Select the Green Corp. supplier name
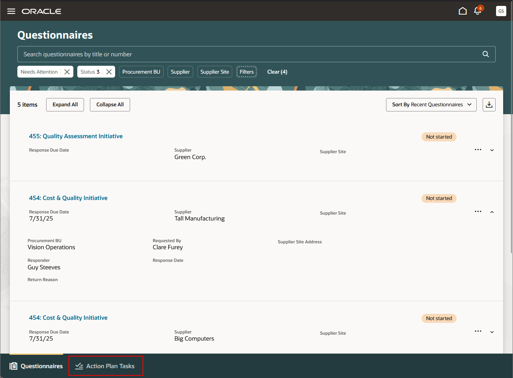Image resolution: width=513 pixels, height=378 pixels. [190, 157]
